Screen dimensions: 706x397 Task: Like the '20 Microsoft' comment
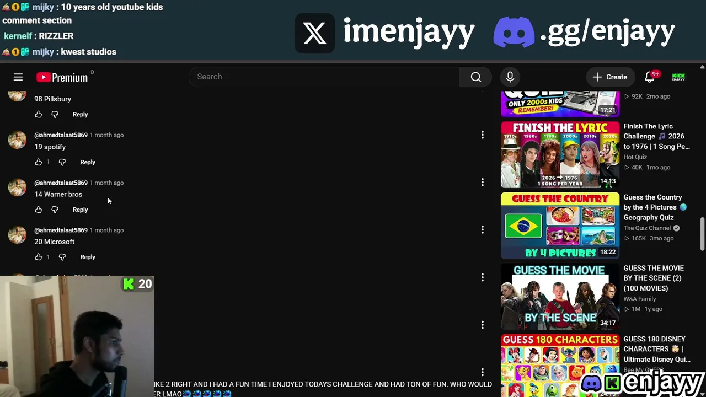[39, 257]
